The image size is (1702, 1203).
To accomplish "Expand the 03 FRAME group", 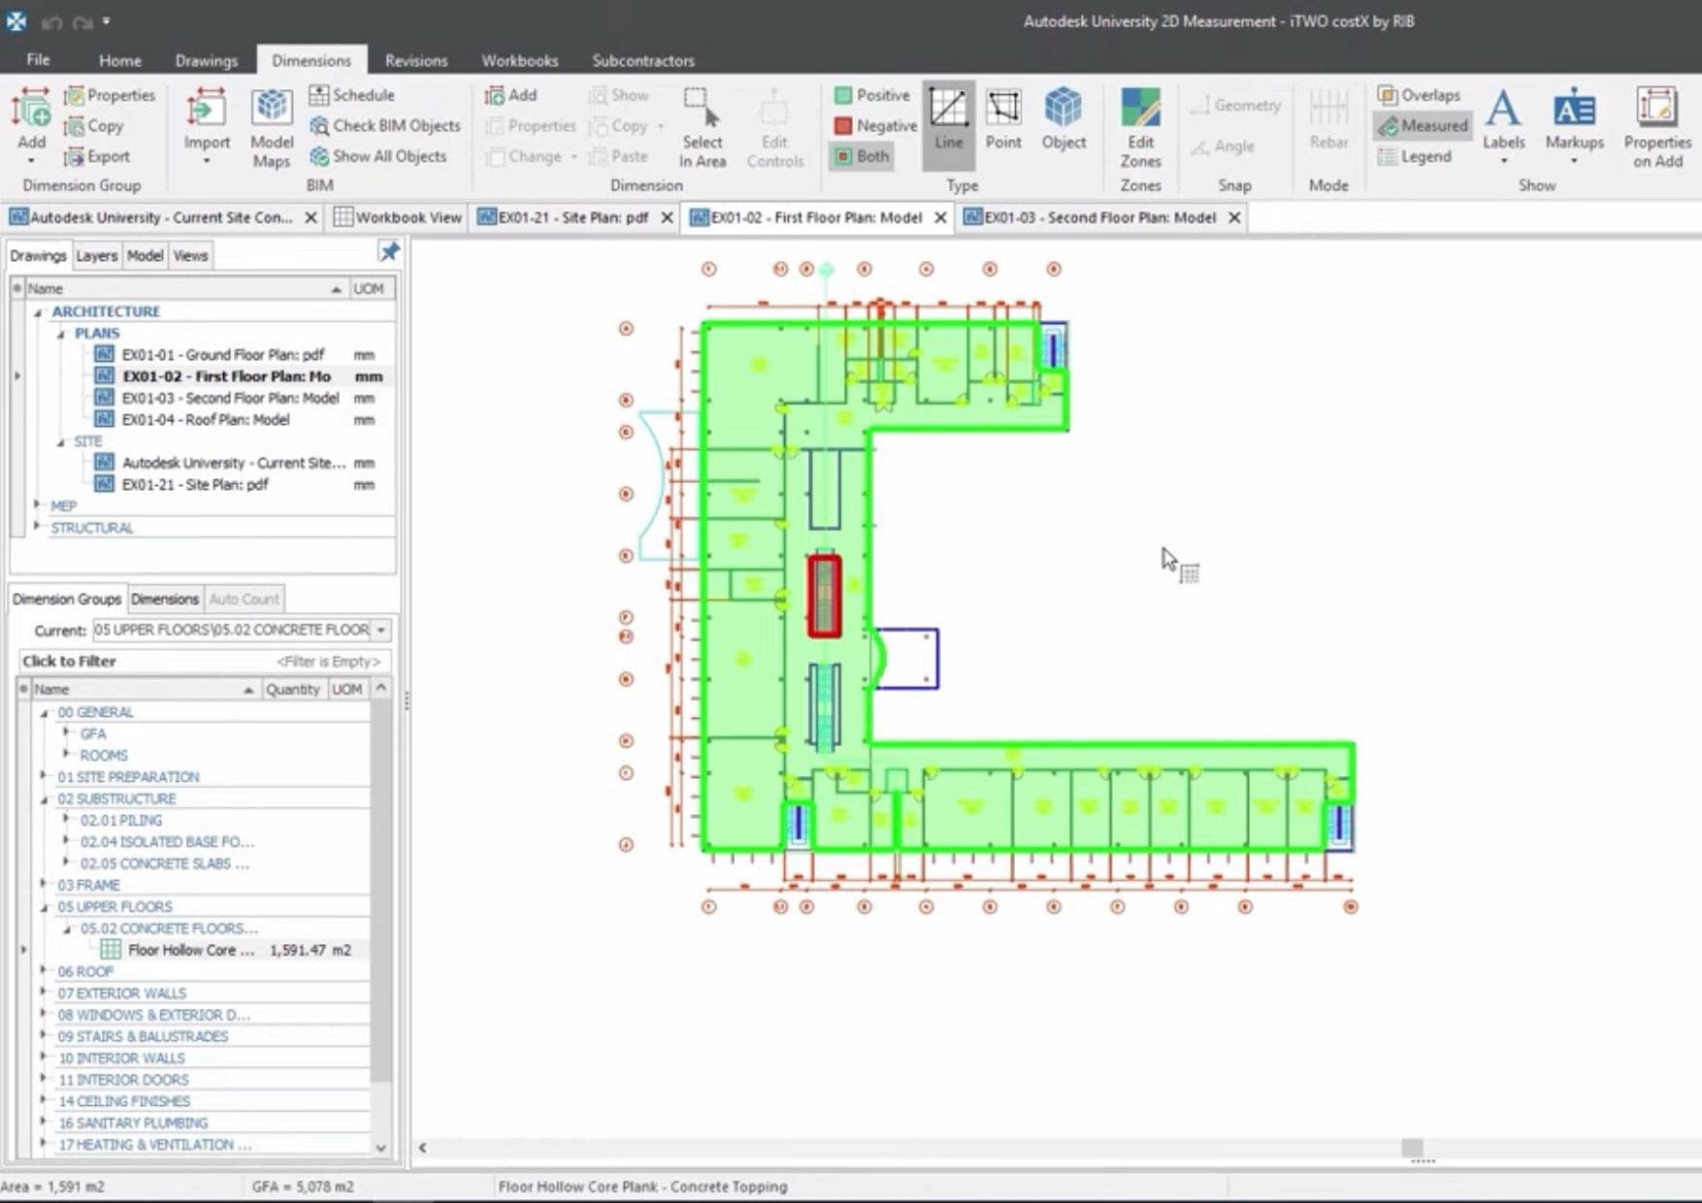I will pyautogui.click(x=43, y=884).
